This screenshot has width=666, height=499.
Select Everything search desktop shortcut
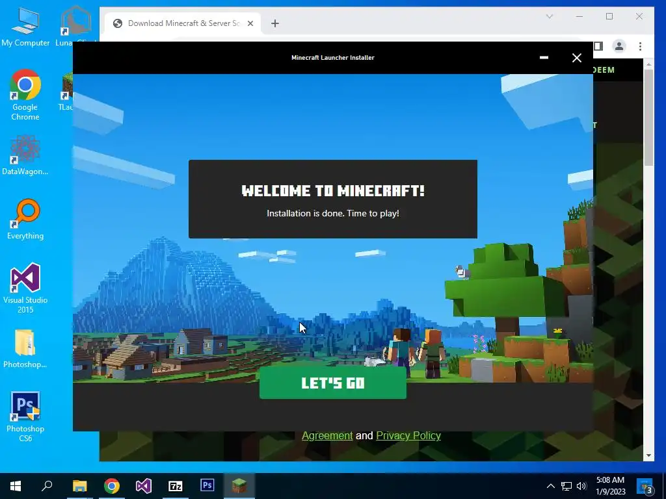point(25,220)
